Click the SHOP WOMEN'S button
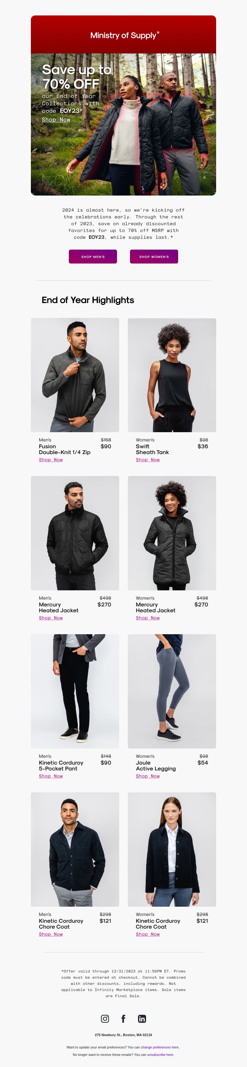247x1067 pixels. tap(154, 256)
